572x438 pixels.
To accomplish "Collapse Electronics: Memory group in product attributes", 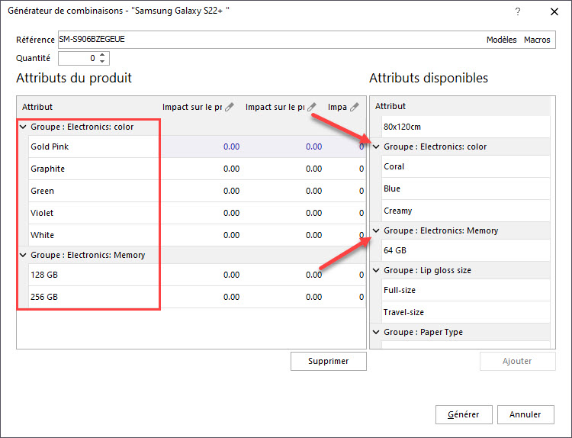I will point(23,255).
